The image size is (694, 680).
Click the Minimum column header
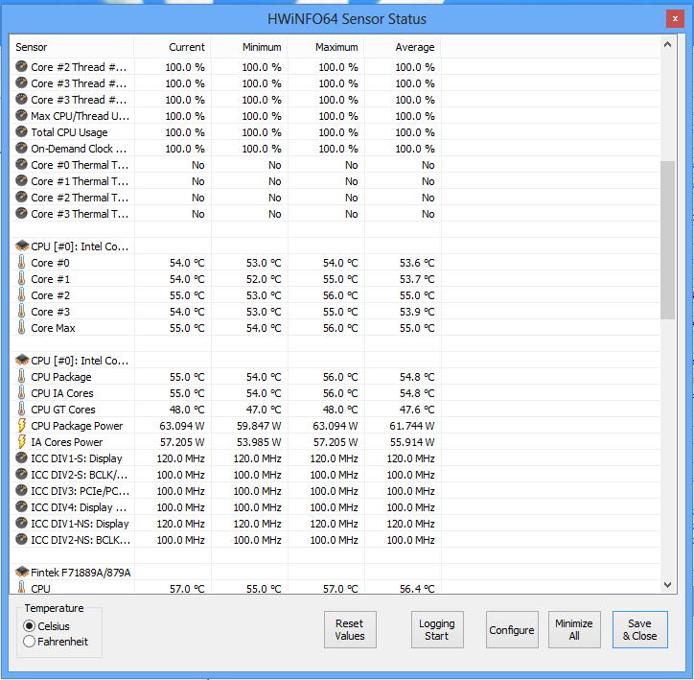[249, 47]
